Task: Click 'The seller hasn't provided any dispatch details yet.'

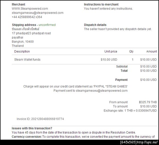Action: 118,29
